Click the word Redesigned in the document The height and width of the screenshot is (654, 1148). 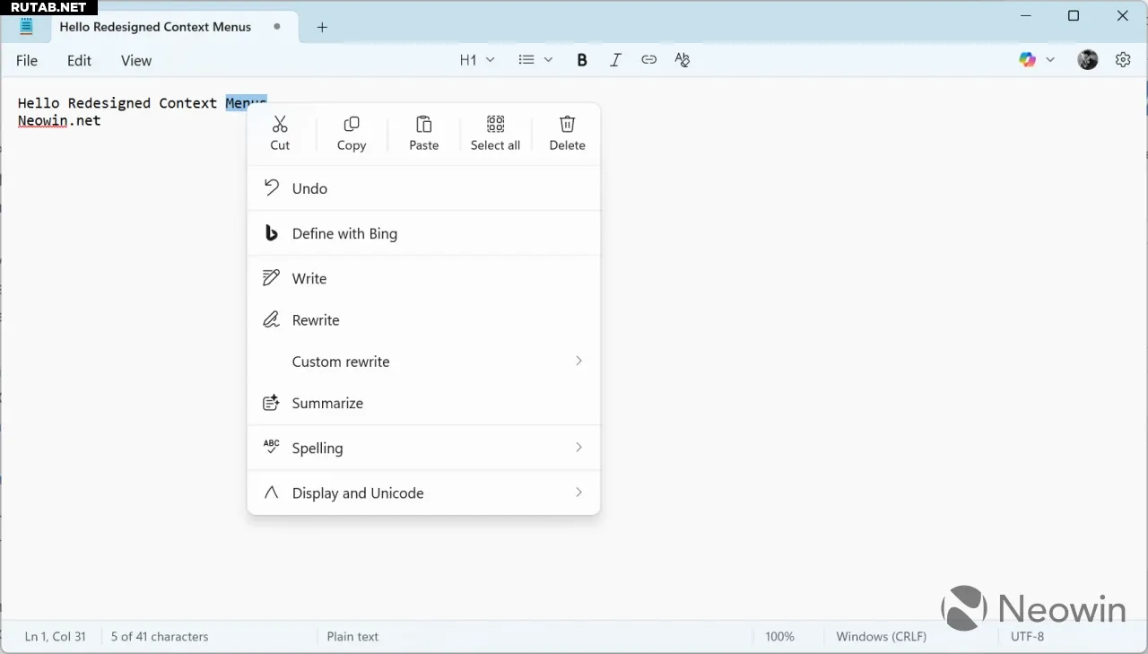click(109, 103)
